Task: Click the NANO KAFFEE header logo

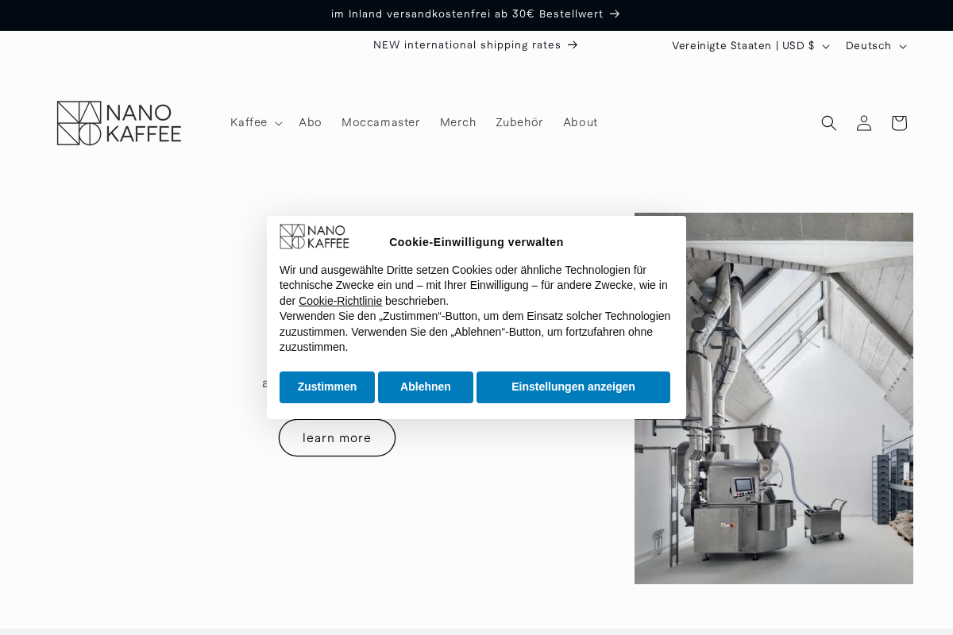Action: tap(118, 122)
